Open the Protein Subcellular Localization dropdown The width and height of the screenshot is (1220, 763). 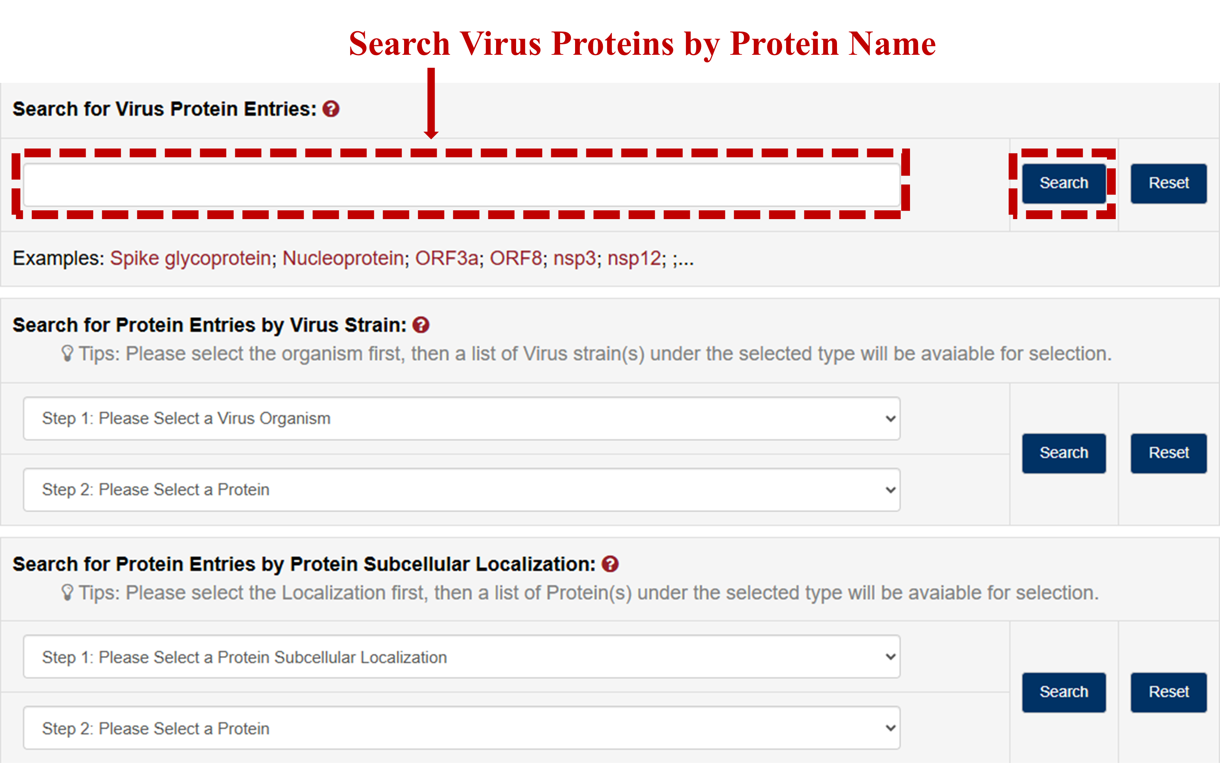[x=461, y=657]
